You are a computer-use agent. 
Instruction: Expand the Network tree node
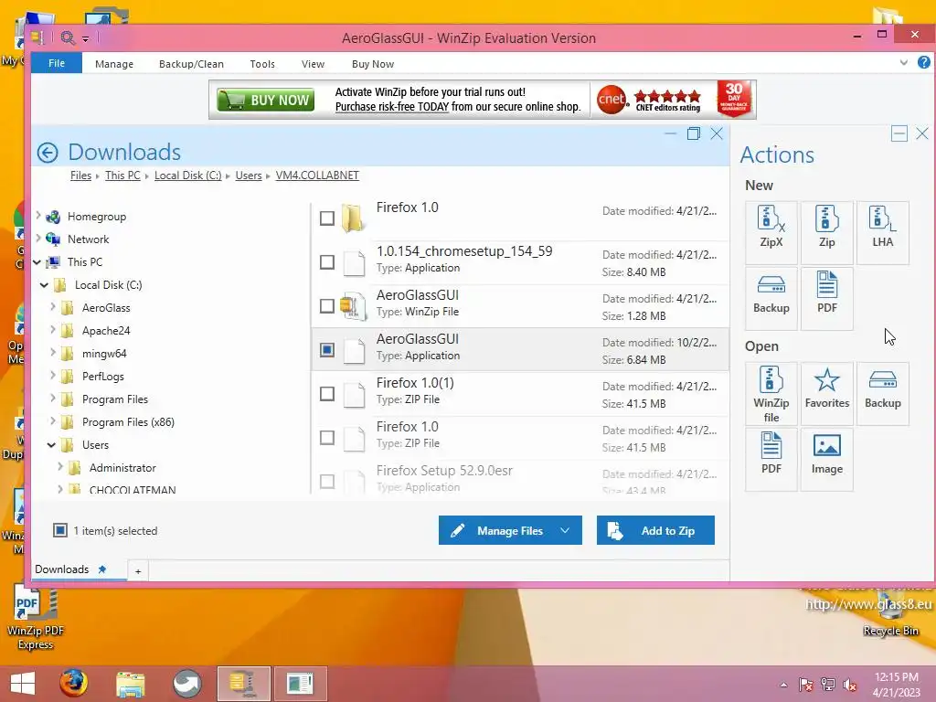(38, 239)
